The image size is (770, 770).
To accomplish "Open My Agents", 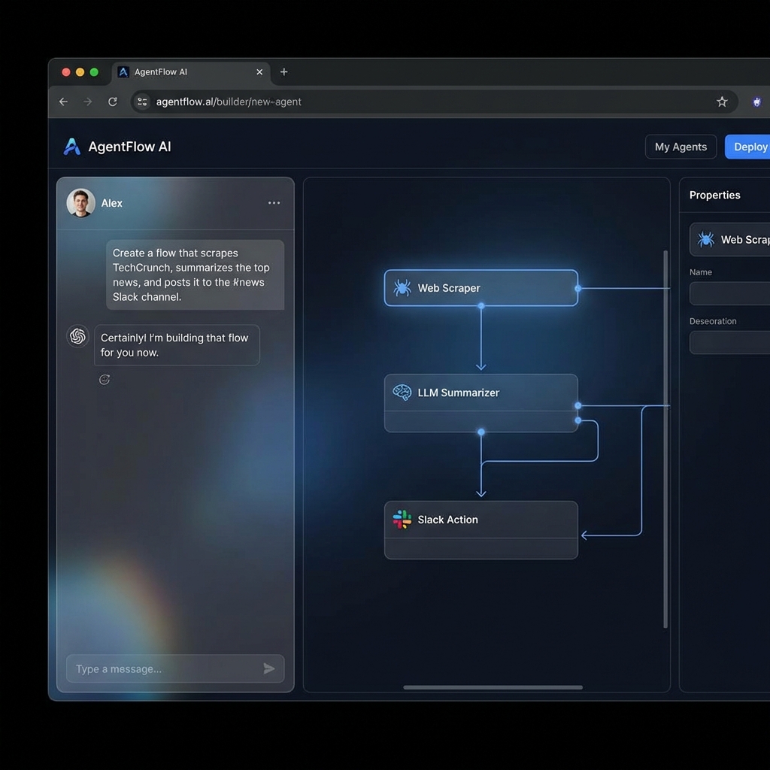I will tap(681, 147).
